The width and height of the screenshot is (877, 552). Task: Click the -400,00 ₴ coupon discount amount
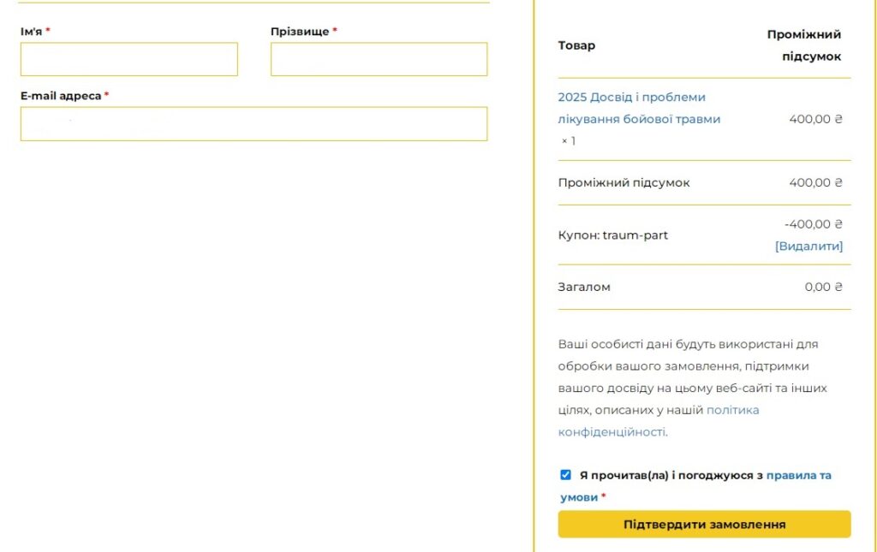tap(813, 224)
